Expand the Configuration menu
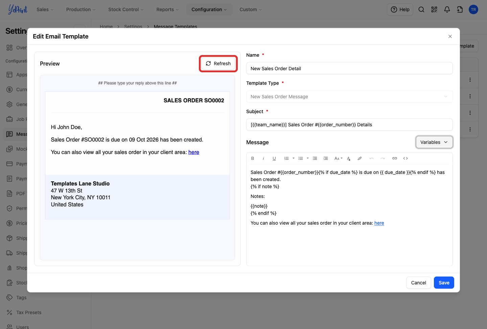 pos(209,9)
